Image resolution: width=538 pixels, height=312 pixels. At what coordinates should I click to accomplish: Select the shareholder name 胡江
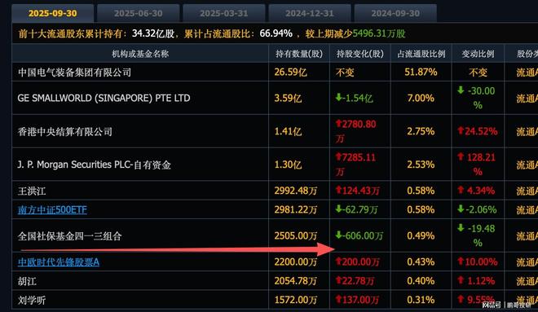[27, 281]
